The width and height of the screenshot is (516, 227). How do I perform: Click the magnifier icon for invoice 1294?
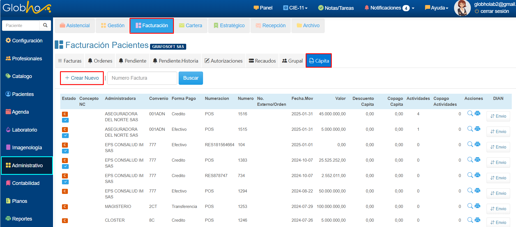click(470, 191)
